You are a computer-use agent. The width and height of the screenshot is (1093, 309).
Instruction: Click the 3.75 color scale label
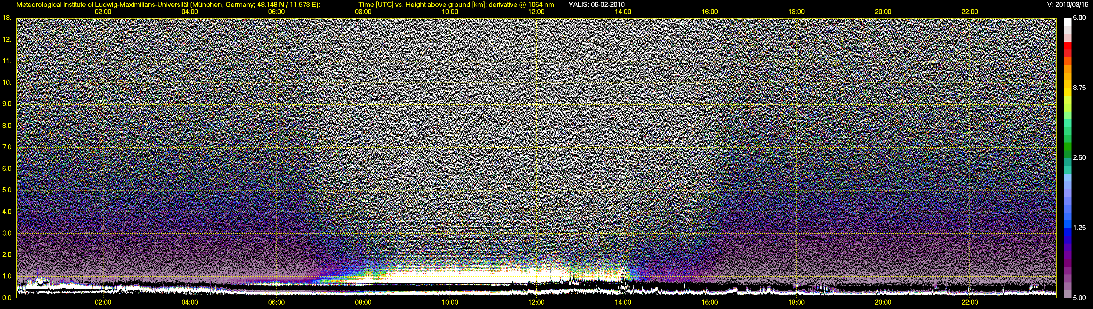(x=1080, y=88)
